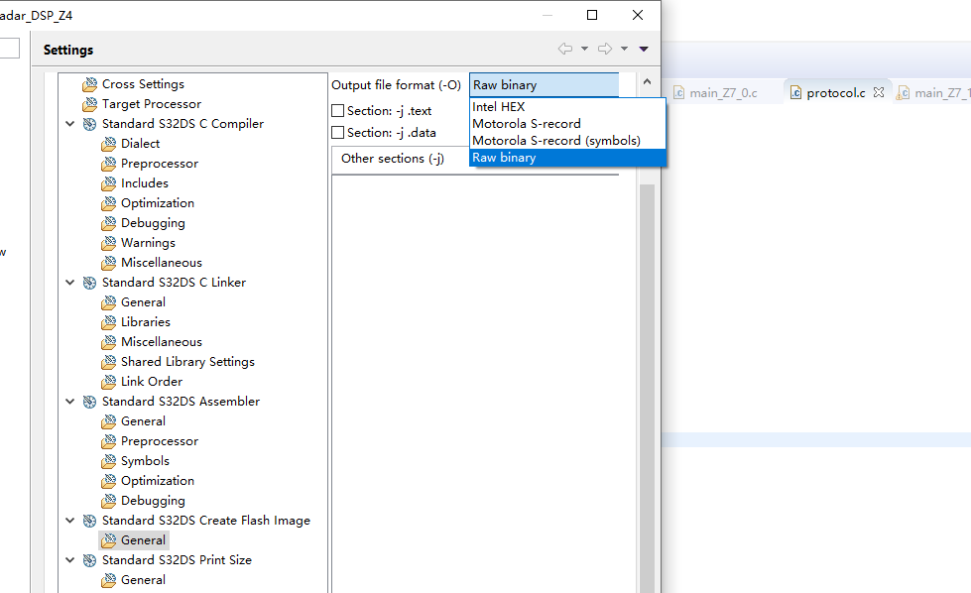Check the Section: -j .data option

point(337,132)
